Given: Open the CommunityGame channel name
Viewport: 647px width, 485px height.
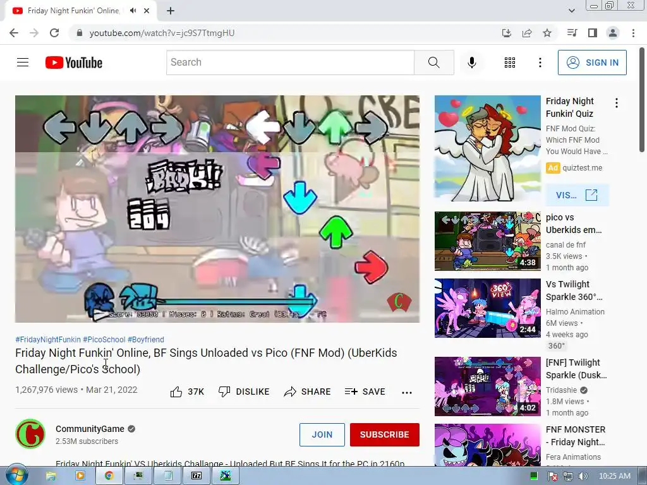Looking at the screenshot, I should 90,429.
